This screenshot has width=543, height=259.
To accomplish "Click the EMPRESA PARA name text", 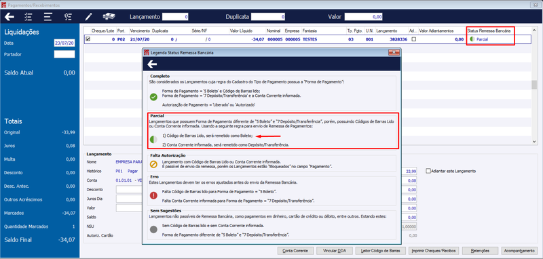I will 129,161.
